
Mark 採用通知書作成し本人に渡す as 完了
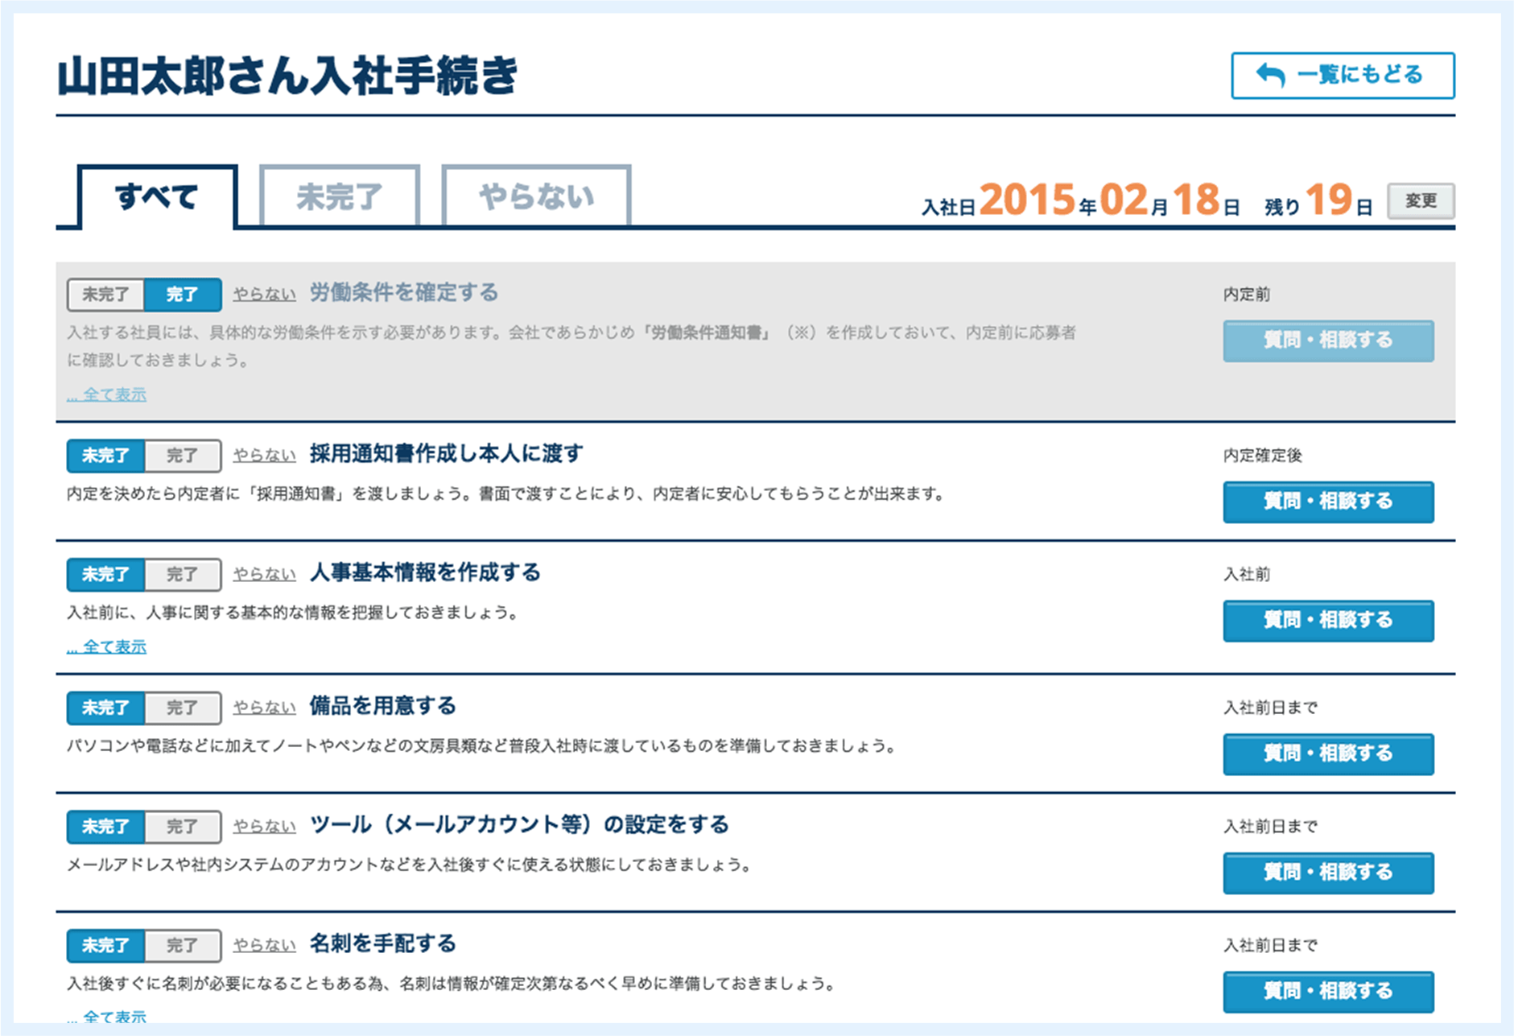click(x=183, y=456)
